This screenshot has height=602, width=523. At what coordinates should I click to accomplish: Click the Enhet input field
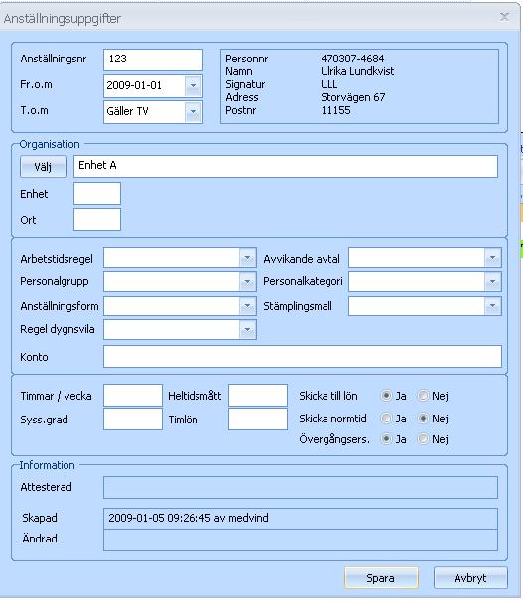pos(97,193)
